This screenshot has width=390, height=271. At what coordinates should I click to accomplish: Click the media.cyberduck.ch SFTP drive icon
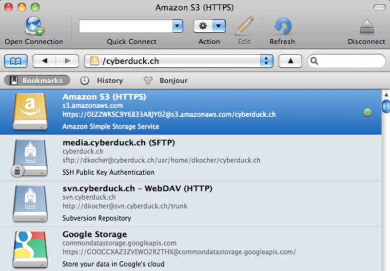pos(30,158)
